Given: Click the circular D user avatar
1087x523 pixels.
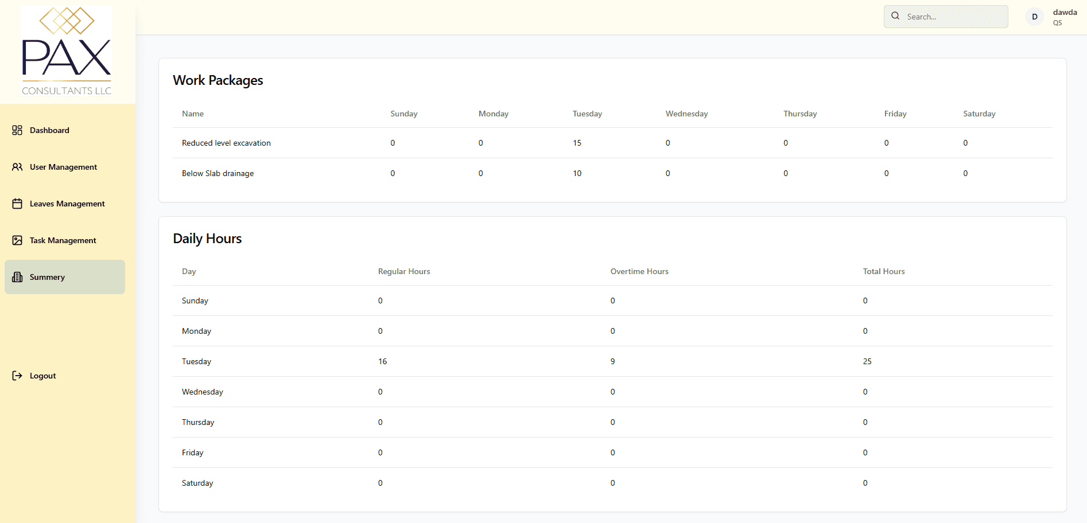Looking at the screenshot, I should (1035, 17).
